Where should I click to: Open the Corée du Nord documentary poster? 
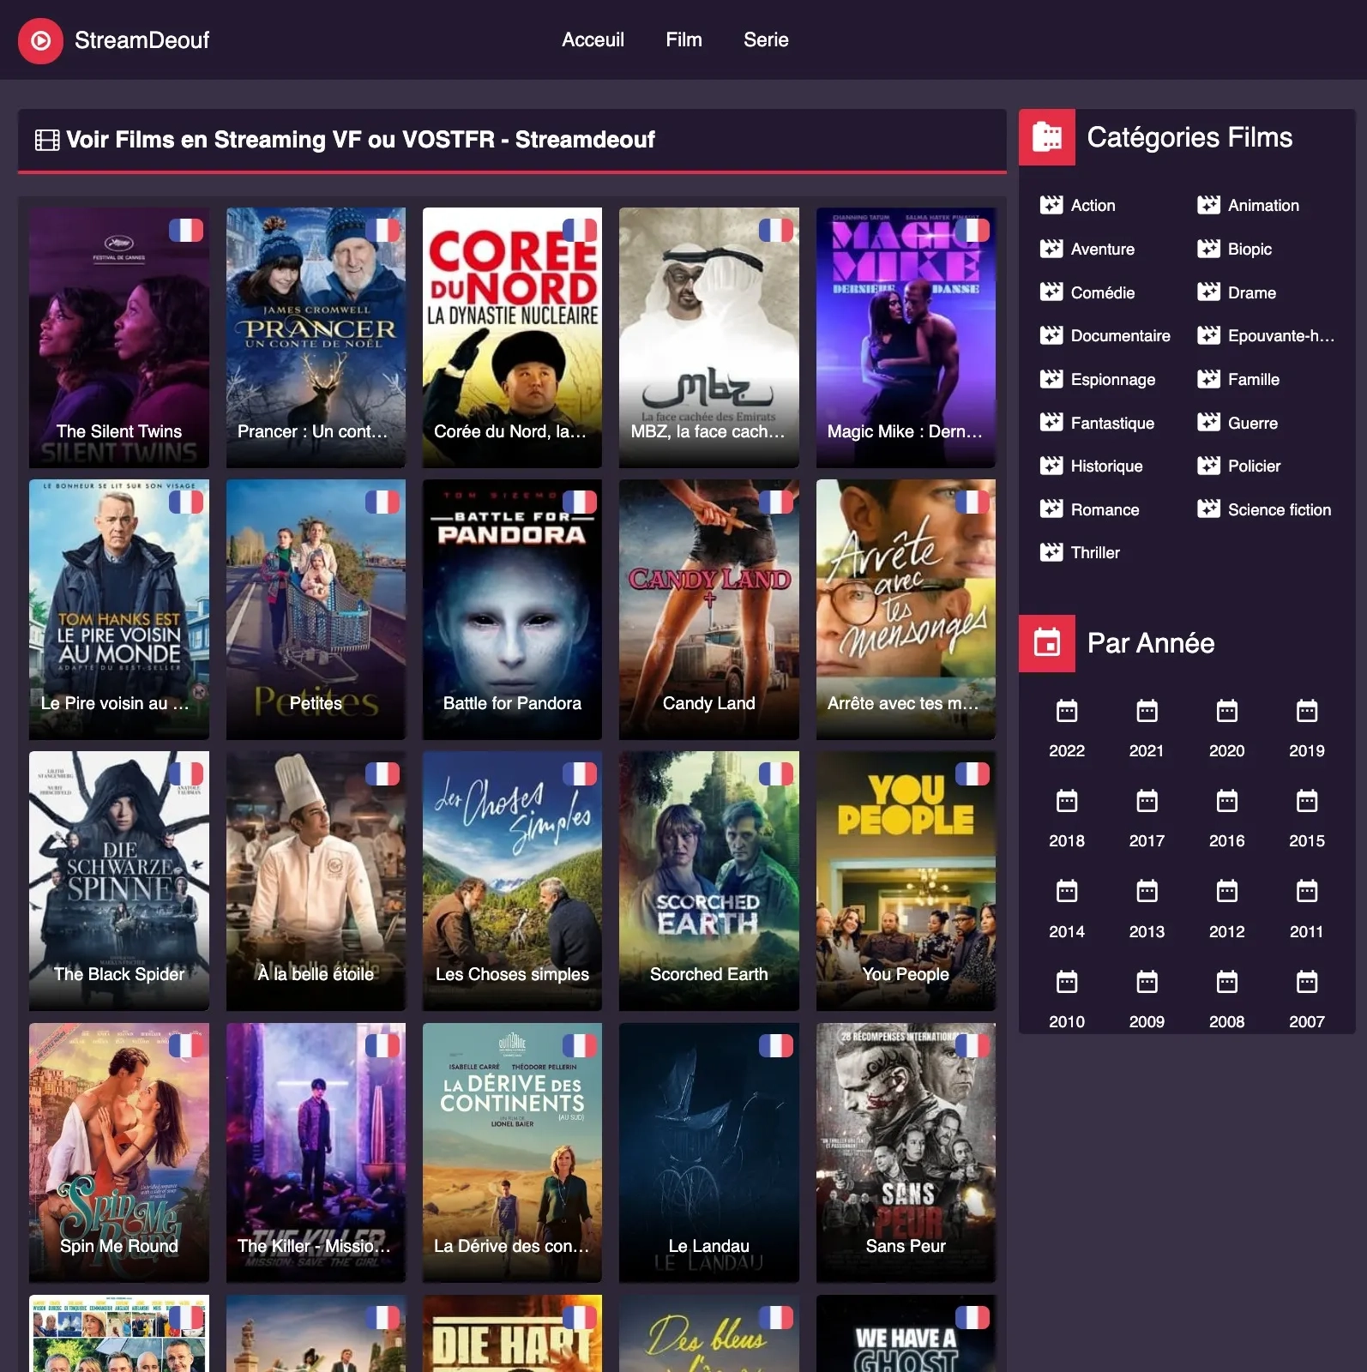[x=512, y=337]
